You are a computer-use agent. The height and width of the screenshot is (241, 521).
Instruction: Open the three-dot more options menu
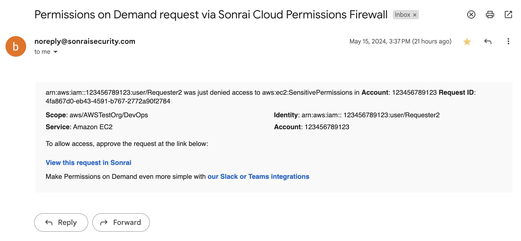click(508, 41)
